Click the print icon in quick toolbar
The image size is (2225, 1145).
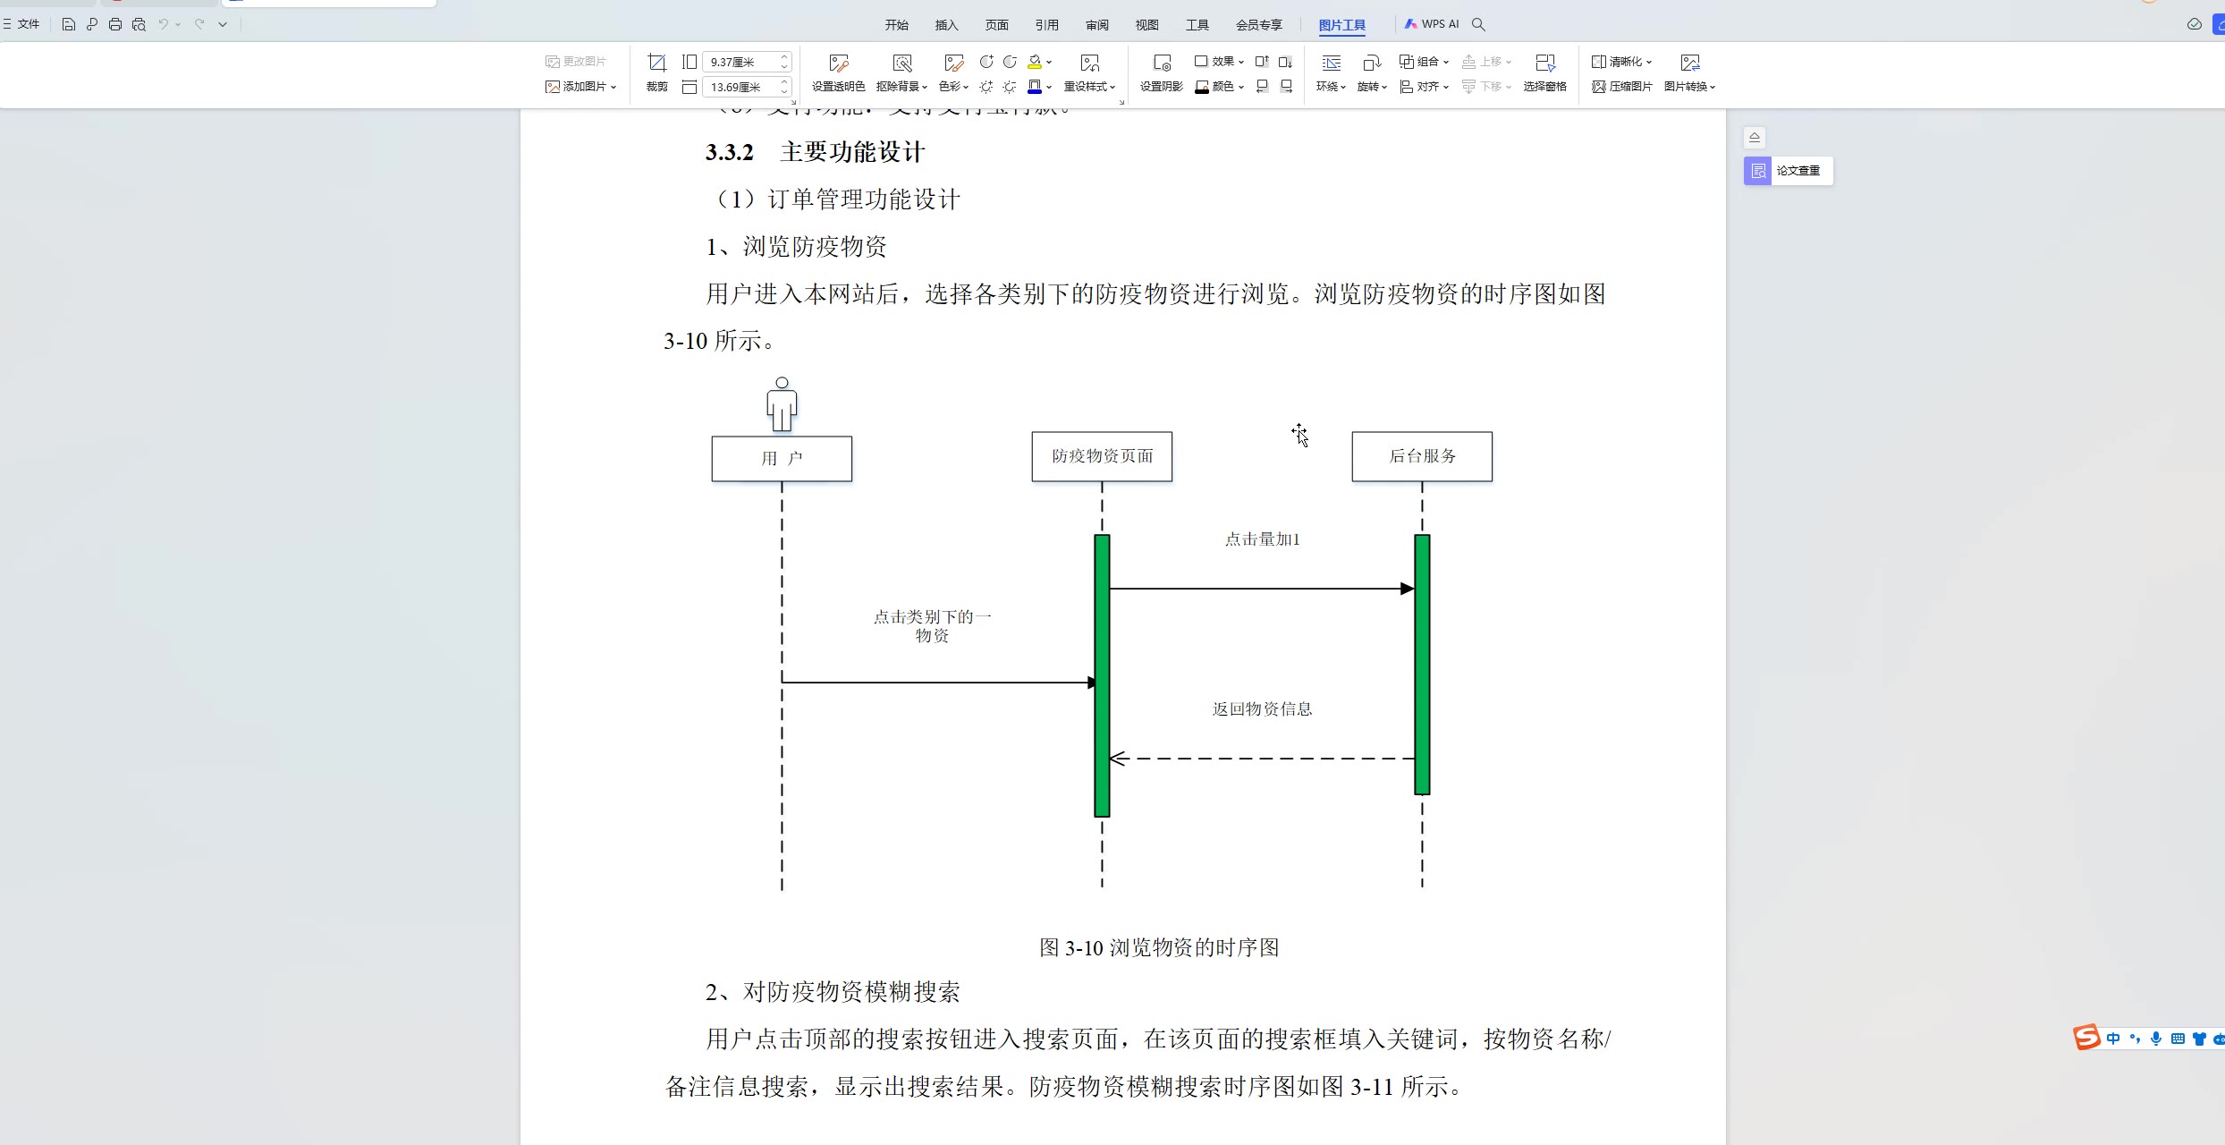115,24
